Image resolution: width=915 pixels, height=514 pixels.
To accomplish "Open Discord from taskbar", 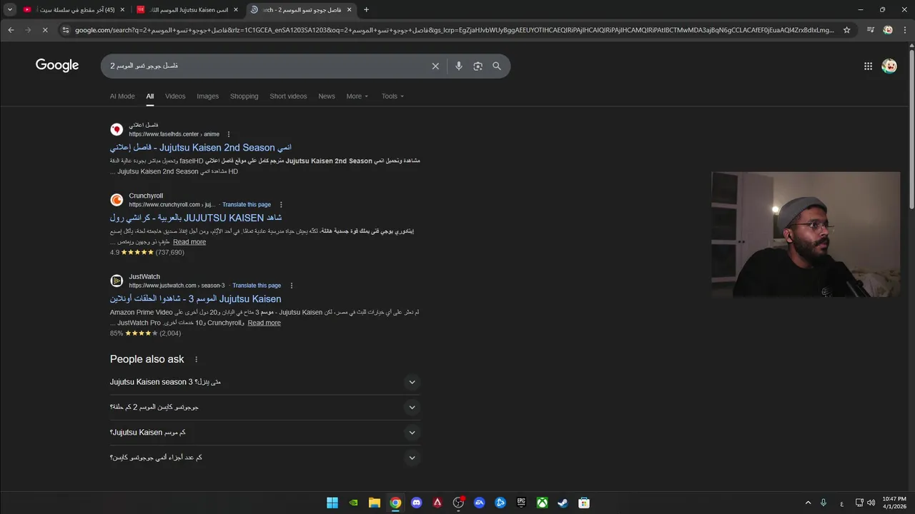I will coord(417,503).
